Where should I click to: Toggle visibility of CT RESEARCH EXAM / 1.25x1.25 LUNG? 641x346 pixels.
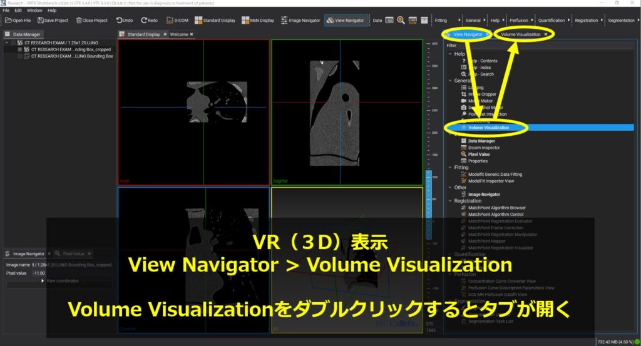(14, 43)
